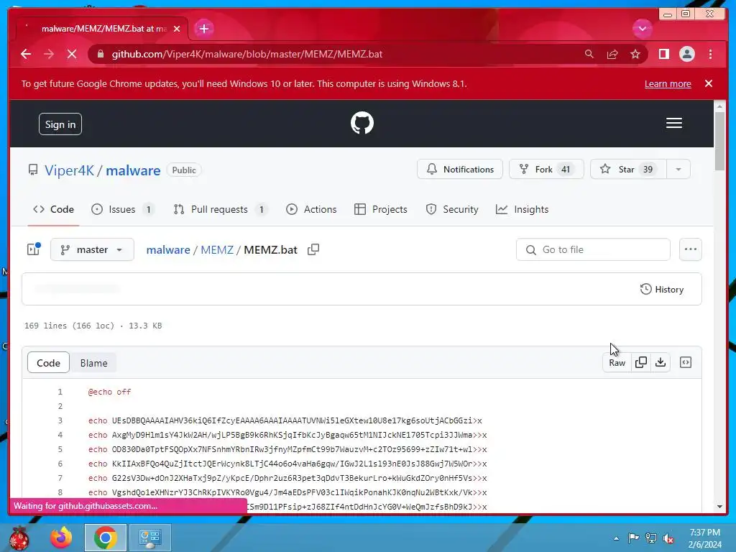Click the file info '169 lines (166 loc)' text
Image resolution: width=736 pixels, height=552 pixels.
[69, 326]
